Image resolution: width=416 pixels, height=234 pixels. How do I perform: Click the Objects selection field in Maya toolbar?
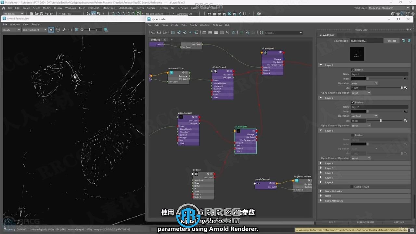tap(71, 14)
